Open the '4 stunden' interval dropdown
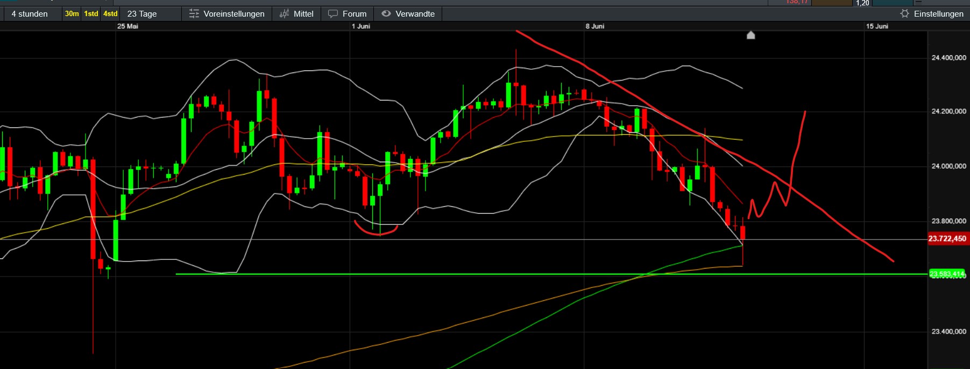 click(x=32, y=14)
